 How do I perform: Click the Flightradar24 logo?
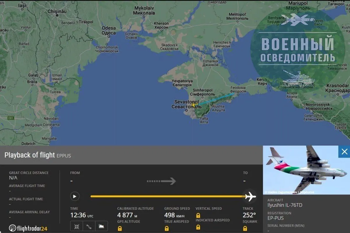(x=28, y=228)
